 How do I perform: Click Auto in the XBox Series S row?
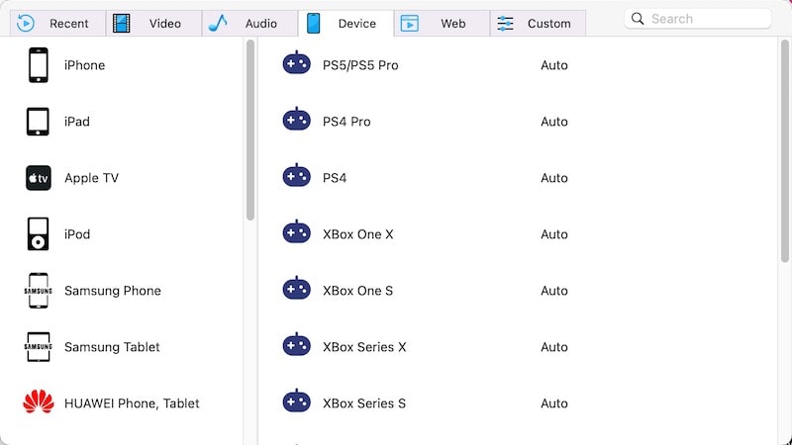click(x=554, y=403)
